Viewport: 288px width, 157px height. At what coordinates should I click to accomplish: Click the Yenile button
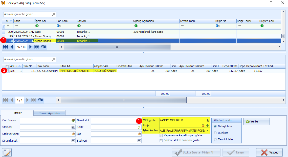tap(256, 121)
